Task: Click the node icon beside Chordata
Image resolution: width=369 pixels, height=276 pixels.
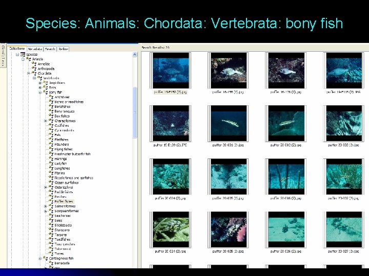Action: 34,73
